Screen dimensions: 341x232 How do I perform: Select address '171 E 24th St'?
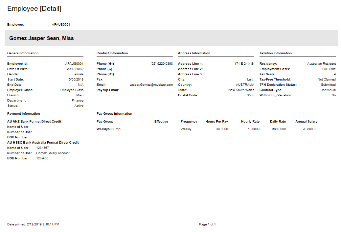pyautogui.click(x=244, y=64)
